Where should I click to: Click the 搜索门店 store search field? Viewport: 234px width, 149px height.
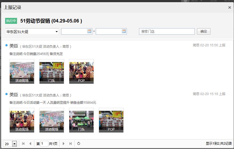point(167,31)
